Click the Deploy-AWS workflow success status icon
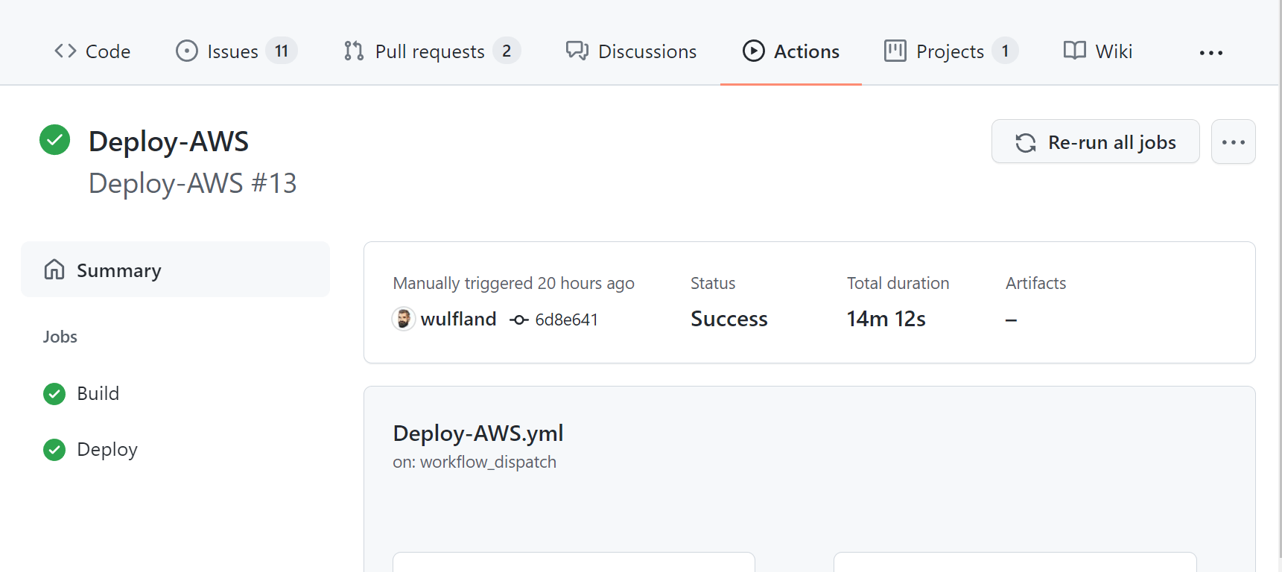Viewport: 1282px width, 572px height. coord(54,140)
